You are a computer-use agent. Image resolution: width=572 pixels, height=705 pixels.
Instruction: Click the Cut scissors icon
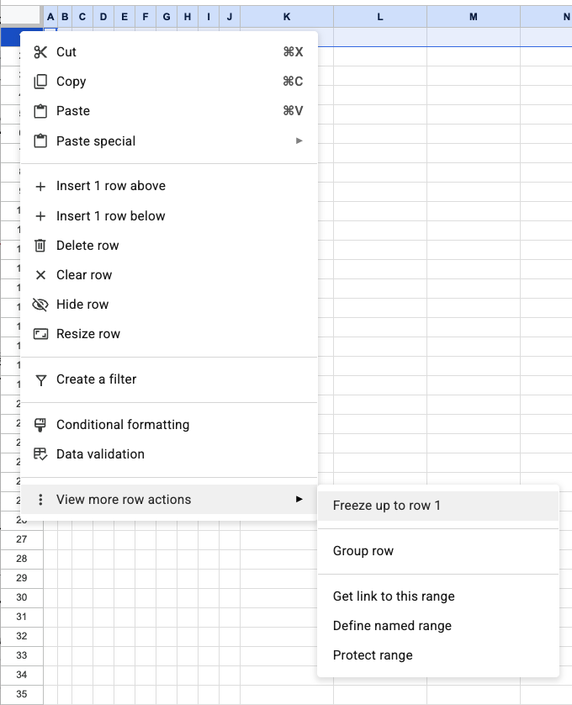tap(40, 52)
